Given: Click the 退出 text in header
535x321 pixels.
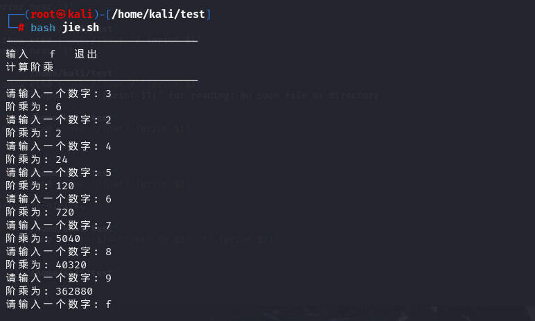Looking at the screenshot, I should pyautogui.click(x=86, y=54).
